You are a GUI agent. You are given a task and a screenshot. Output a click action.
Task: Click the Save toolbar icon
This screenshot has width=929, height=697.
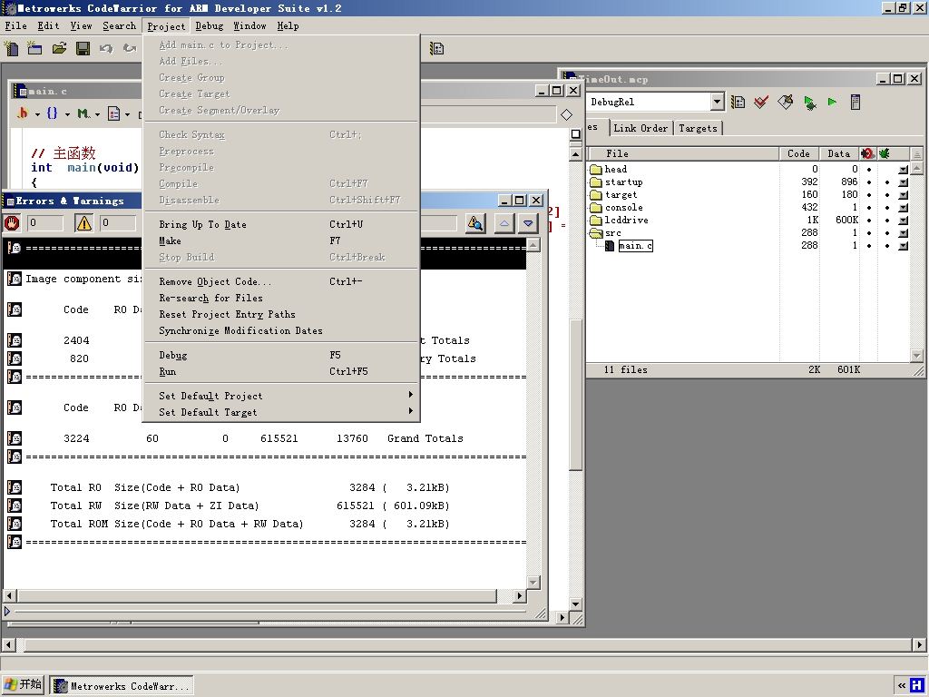(x=83, y=48)
